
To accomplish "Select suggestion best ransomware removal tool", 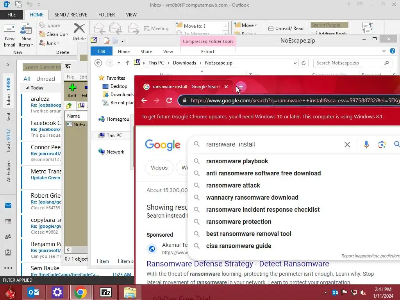I will click(248, 234).
